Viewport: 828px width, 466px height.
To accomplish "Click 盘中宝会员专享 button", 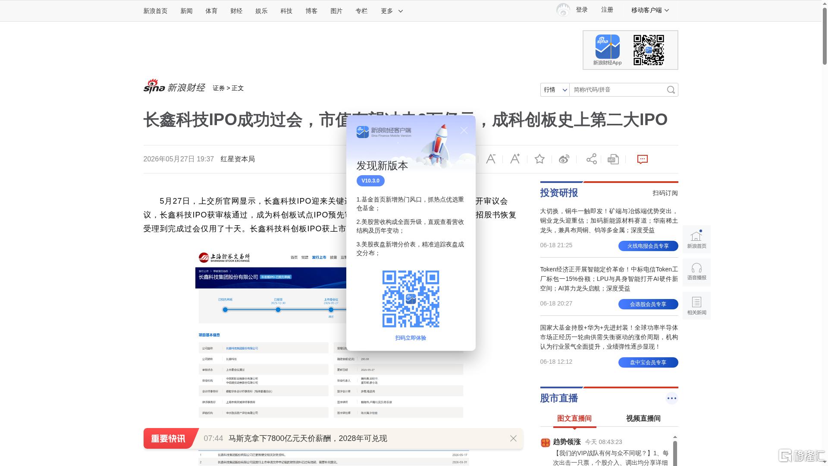I will click(648, 362).
